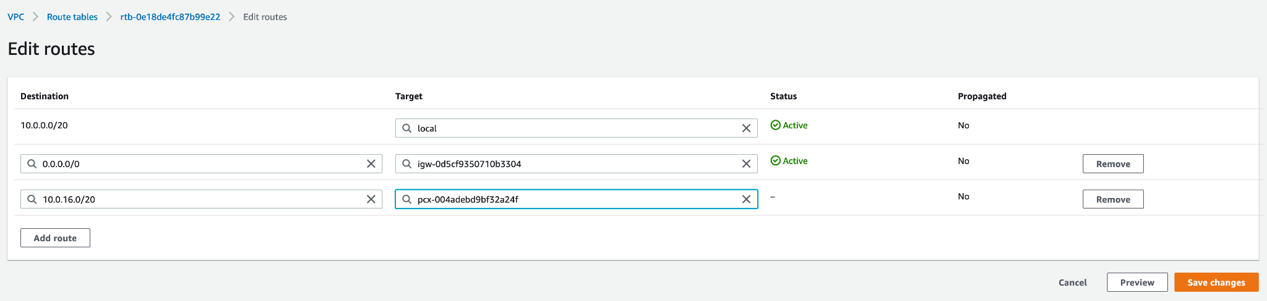Image resolution: width=1267 pixels, height=301 pixels.
Task: Save changes to the route table
Action: (1216, 282)
